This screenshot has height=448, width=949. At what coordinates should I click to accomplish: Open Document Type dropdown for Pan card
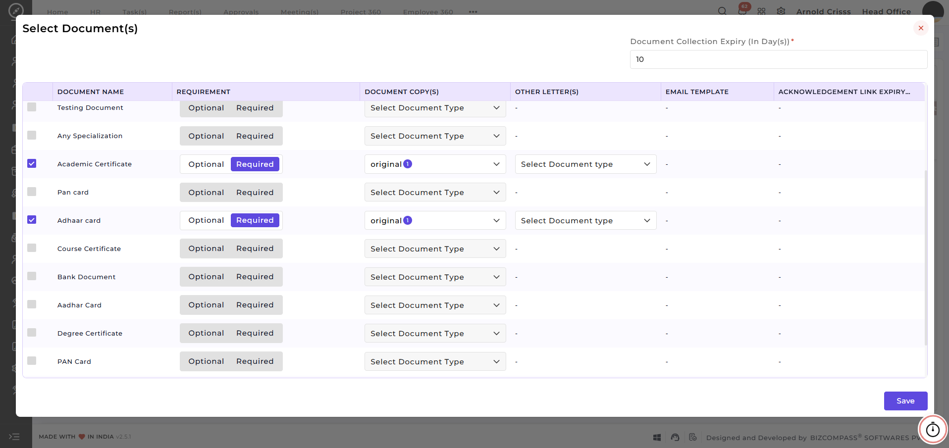(435, 193)
